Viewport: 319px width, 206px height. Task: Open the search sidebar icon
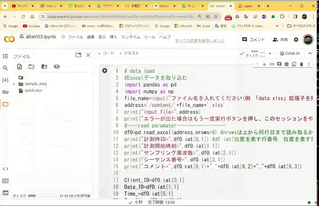[6, 68]
